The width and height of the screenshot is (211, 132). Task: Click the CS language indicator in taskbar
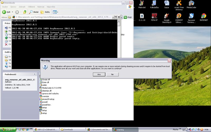coord(184,130)
